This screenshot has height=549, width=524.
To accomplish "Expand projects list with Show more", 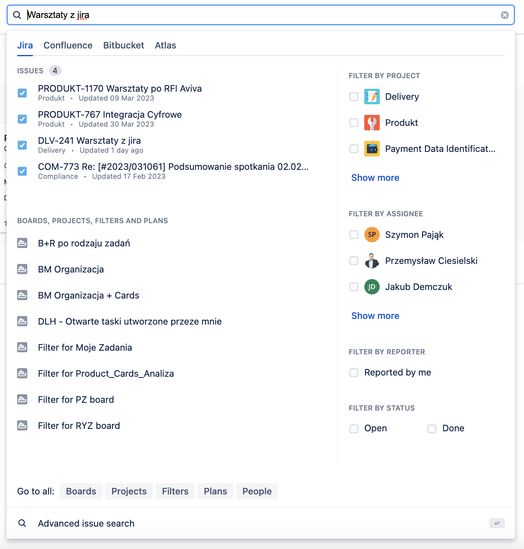I will coord(375,178).
